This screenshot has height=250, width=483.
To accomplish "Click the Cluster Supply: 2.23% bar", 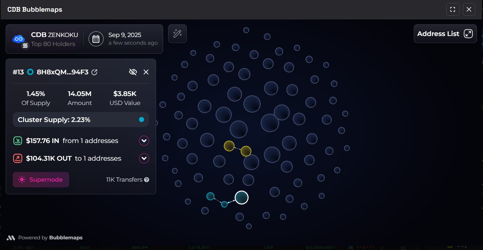I will coord(81,120).
